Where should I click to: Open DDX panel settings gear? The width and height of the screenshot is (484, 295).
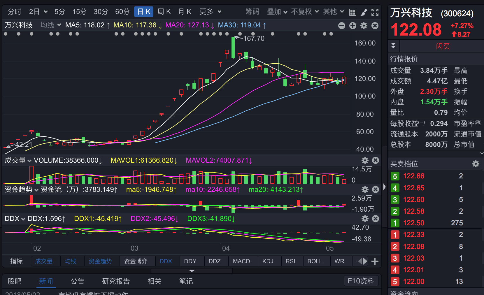pos(365,219)
